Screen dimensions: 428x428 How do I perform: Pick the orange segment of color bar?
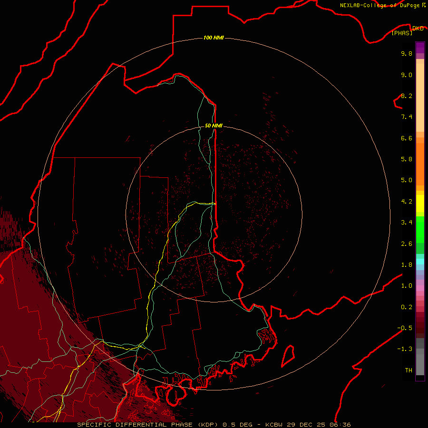click(420, 165)
